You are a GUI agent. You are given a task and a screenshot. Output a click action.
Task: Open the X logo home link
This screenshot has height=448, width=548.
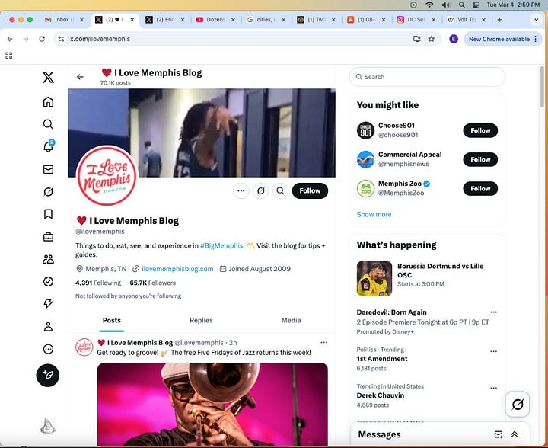[48, 77]
